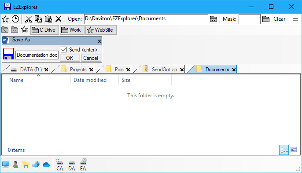Sort by Date modified column header
The height and width of the screenshot is (173, 302).
[x=95, y=80]
